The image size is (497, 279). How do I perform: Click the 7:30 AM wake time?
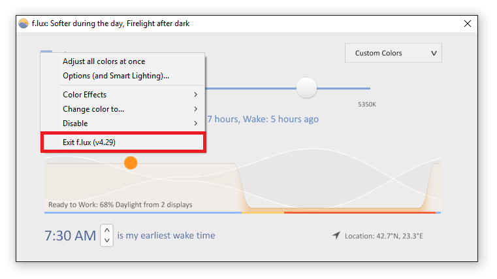coord(70,236)
